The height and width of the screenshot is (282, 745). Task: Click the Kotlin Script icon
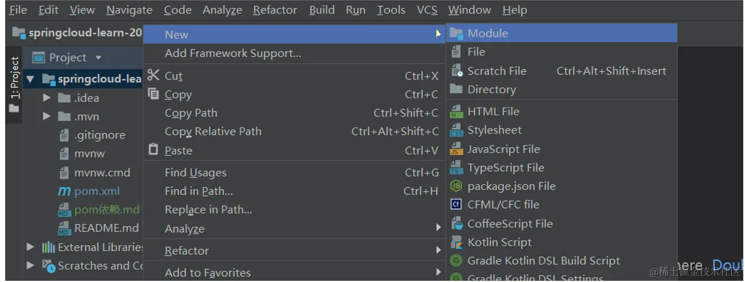(x=456, y=242)
